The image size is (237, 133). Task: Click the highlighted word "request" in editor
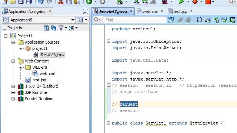click(x=128, y=104)
